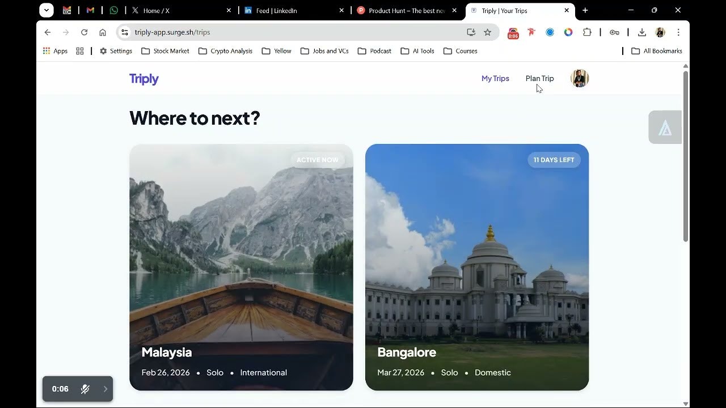Open the screen recorder timer extension icon
Image resolution: width=726 pixels, height=408 pixels.
pyautogui.click(x=513, y=32)
